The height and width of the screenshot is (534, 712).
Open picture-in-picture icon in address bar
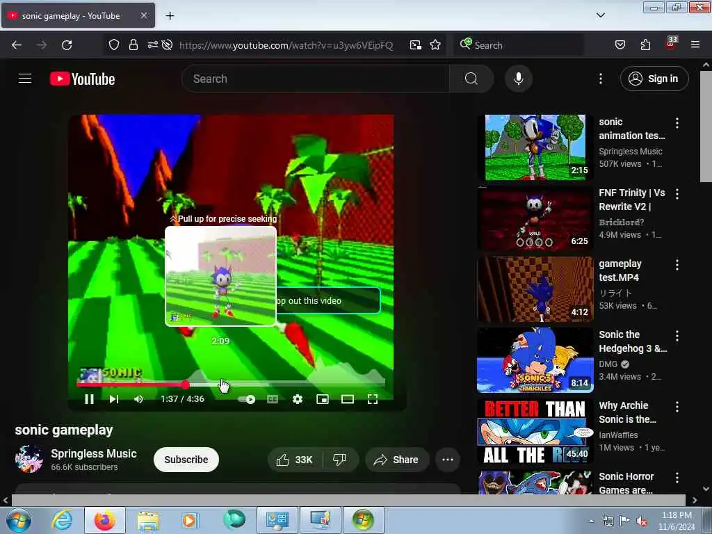pos(416,44)
